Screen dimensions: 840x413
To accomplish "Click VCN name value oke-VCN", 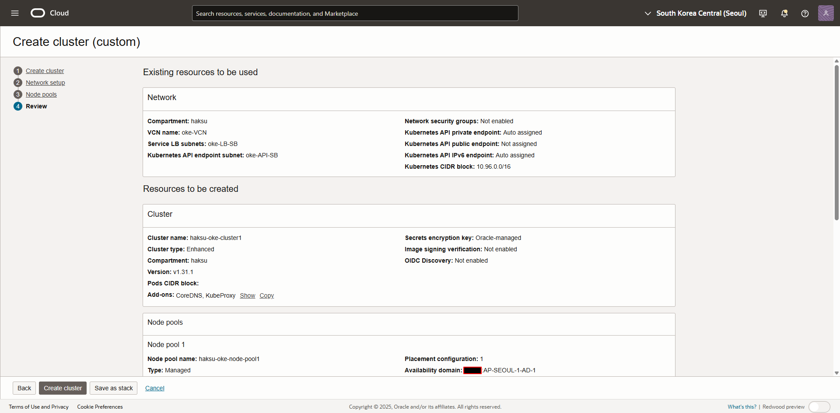I will pos(194,132).
